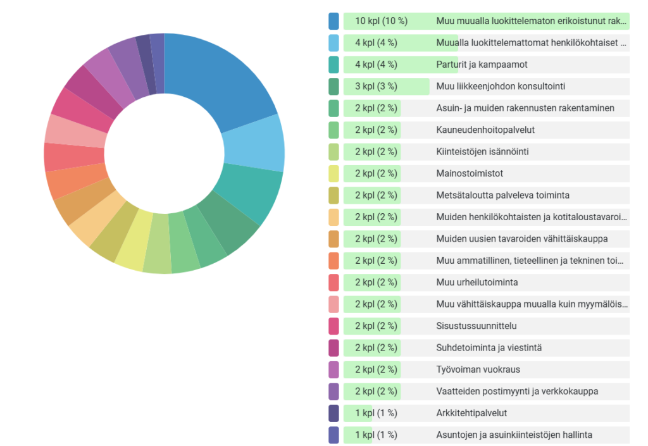
Task: Click the Suhdetoiminta ja viestintä legend label
Action: click(489, 347)
